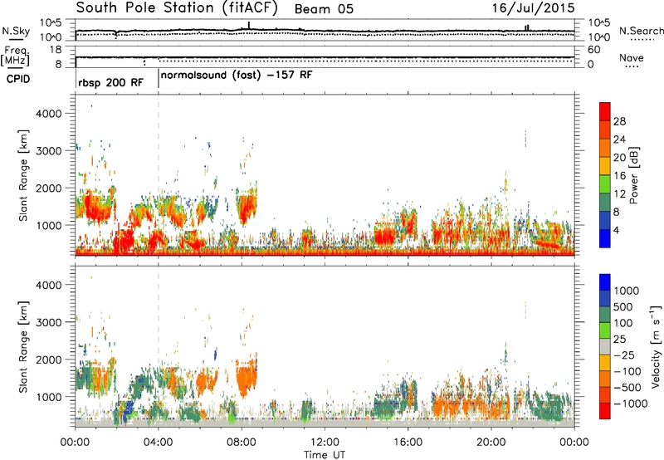
Task: Click the "24" power color bar label
Action: (x=619, y=139)
